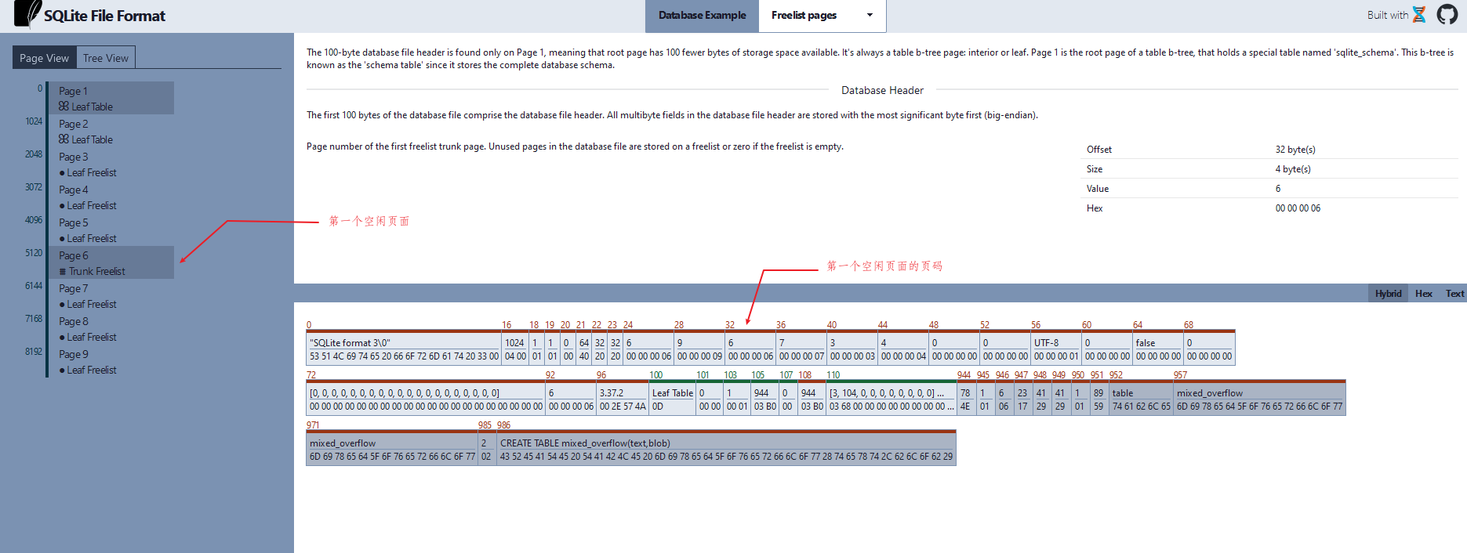Select Page 4 in the page list
This screenshot has height=553, width=1467.
pos(74,190)
